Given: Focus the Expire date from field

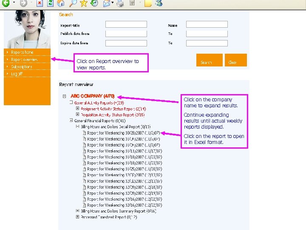Looking at the screenshot, I should (x=126, y=43).
